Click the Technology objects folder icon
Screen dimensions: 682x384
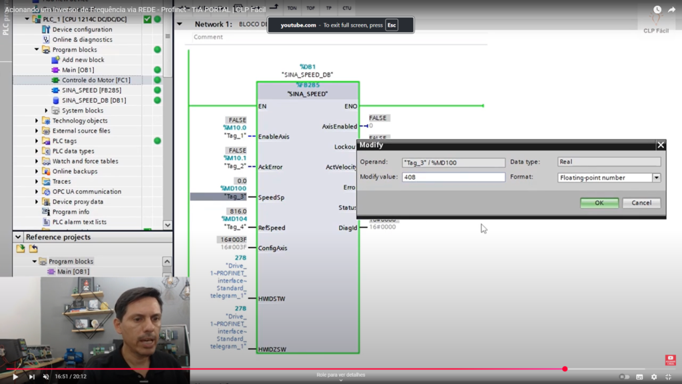click(46, 121)
